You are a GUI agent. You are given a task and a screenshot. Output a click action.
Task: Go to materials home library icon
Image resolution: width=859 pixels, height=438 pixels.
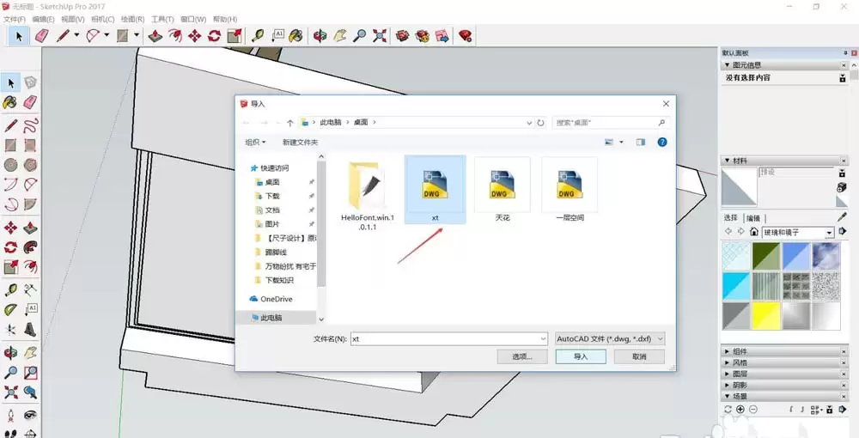point(754,232)
